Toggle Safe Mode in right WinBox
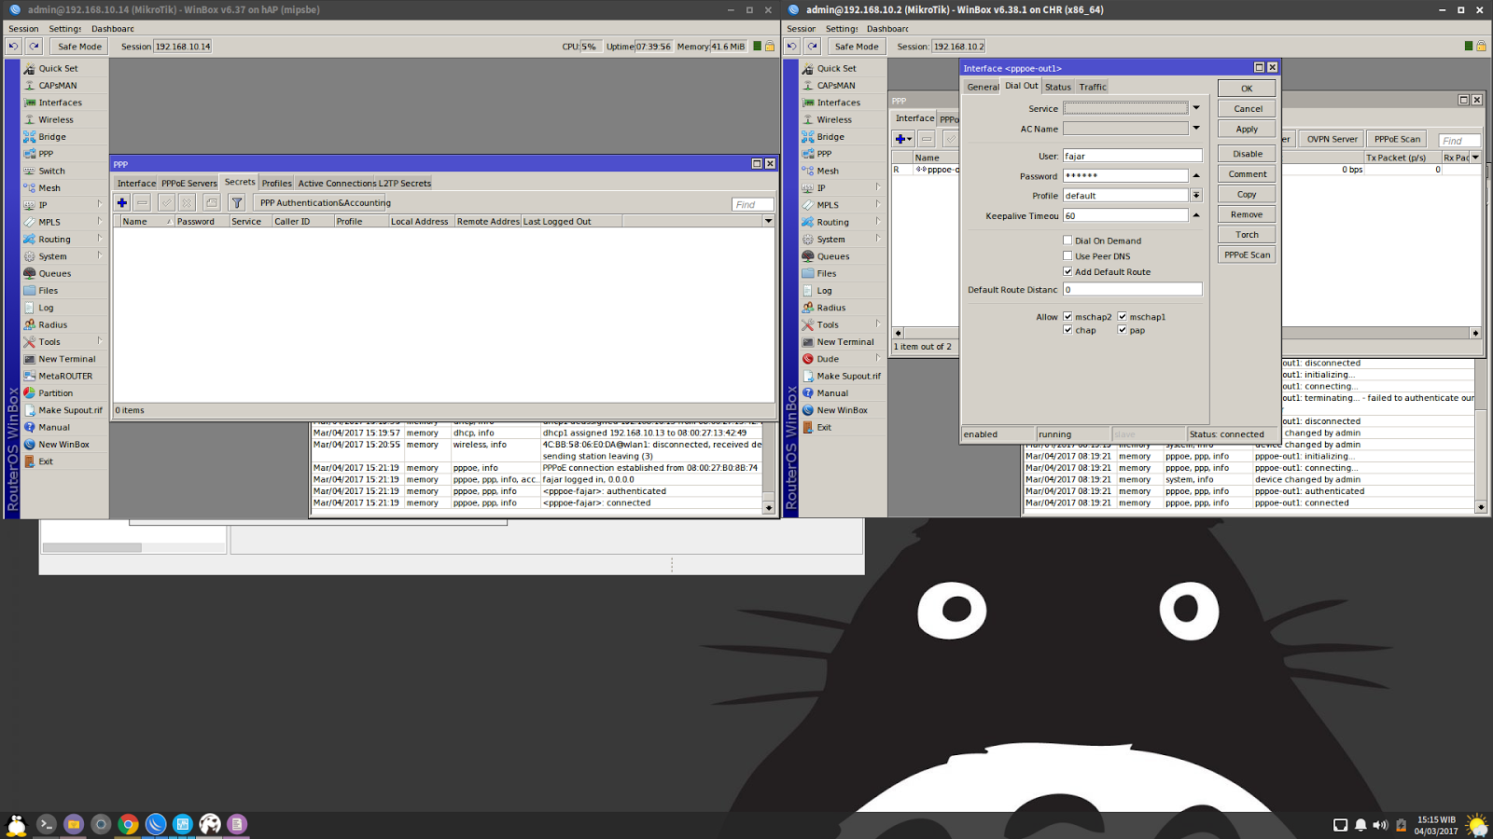Image resolution: width=1493 pixels, height=839 pixels. (857, 47)
